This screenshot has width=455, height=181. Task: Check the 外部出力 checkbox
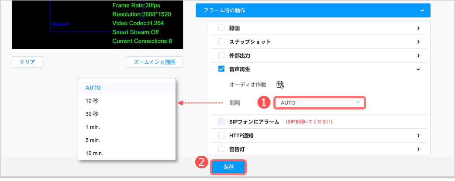pyautogui.click(x=221, y=55)
